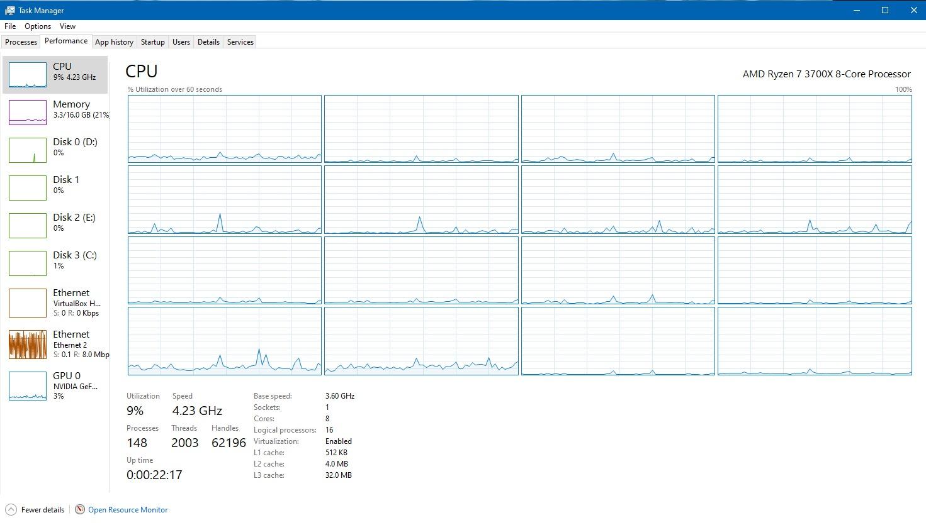Open the View menu
Image resolution: width=926 pixels, height=525 pixels.
[x=67, y=26]
